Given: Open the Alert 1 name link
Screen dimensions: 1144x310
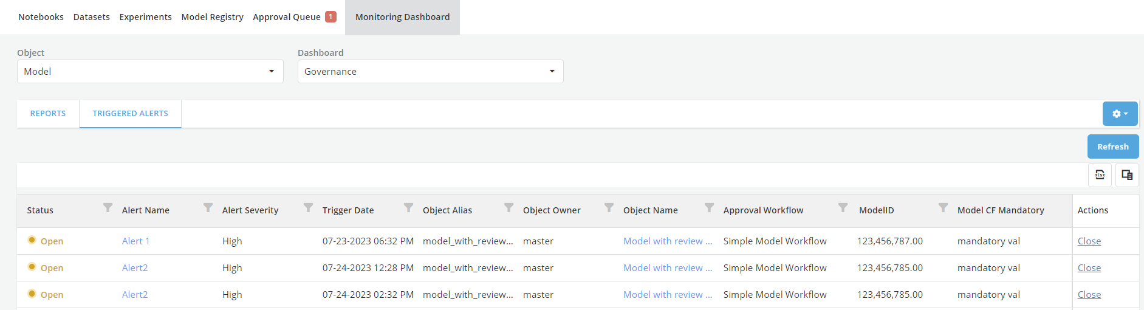Looking at the screenshot, I should (135, 241).
